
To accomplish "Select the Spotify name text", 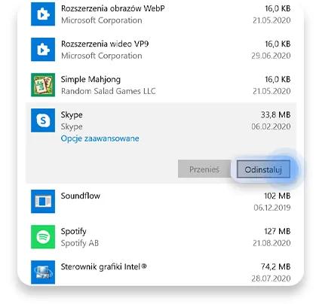I will click(x=74, y=232).
